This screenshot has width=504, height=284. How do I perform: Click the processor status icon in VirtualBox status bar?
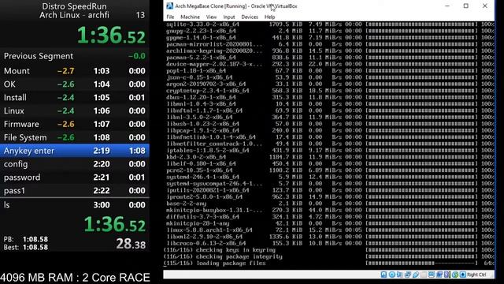click(x=447, y=275)
